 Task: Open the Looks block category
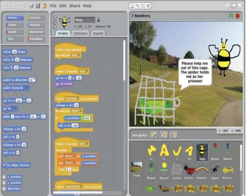15,25
